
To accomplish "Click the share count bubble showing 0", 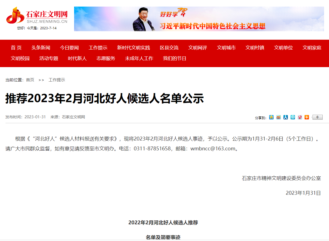I will 317,117.
